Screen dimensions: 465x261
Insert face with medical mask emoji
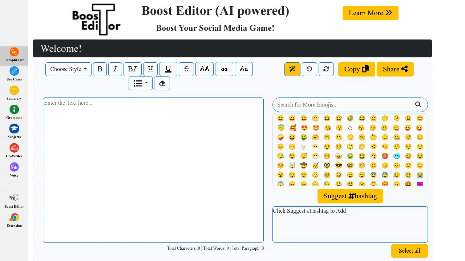pos(315,156)
